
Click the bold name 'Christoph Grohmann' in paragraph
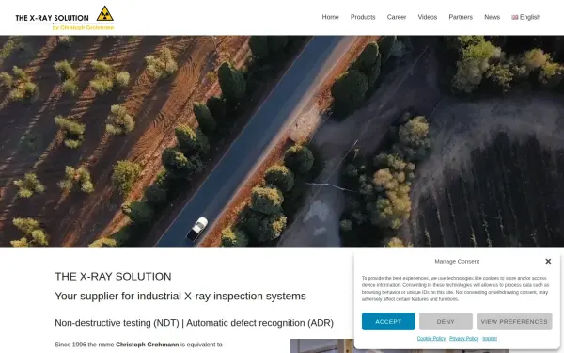pyautogui.click(x=148, y=345)
